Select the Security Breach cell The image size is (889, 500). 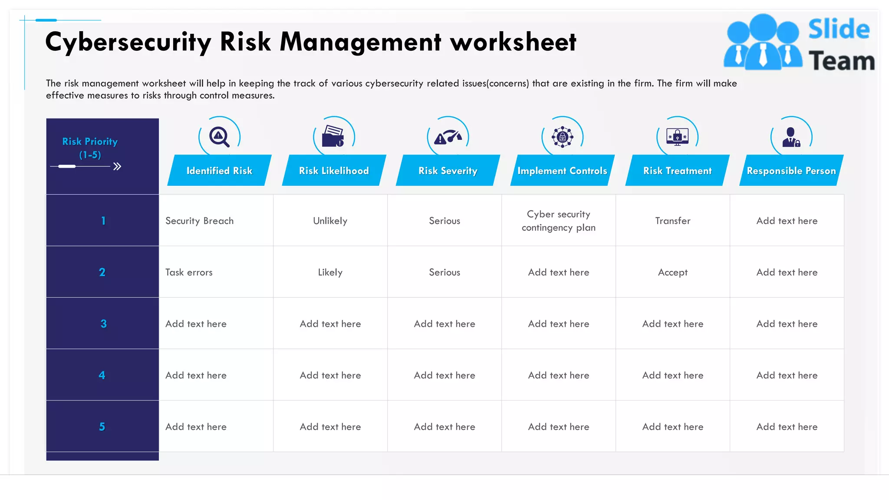199,220
